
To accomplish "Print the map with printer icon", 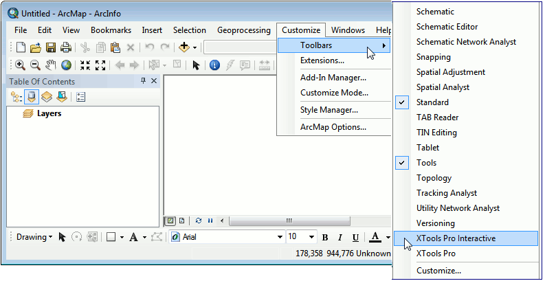I will pos(66,47).
